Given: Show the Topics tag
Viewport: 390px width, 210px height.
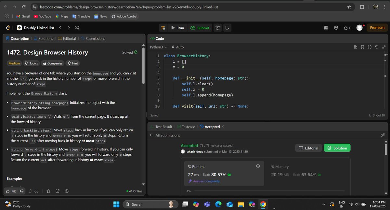Looking at the screenshot, I should [31, 63].
